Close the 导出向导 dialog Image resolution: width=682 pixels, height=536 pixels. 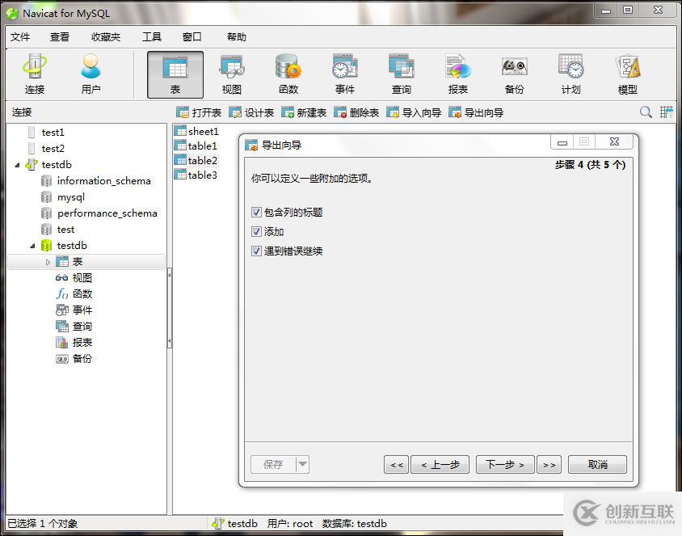tap(615, 141)
